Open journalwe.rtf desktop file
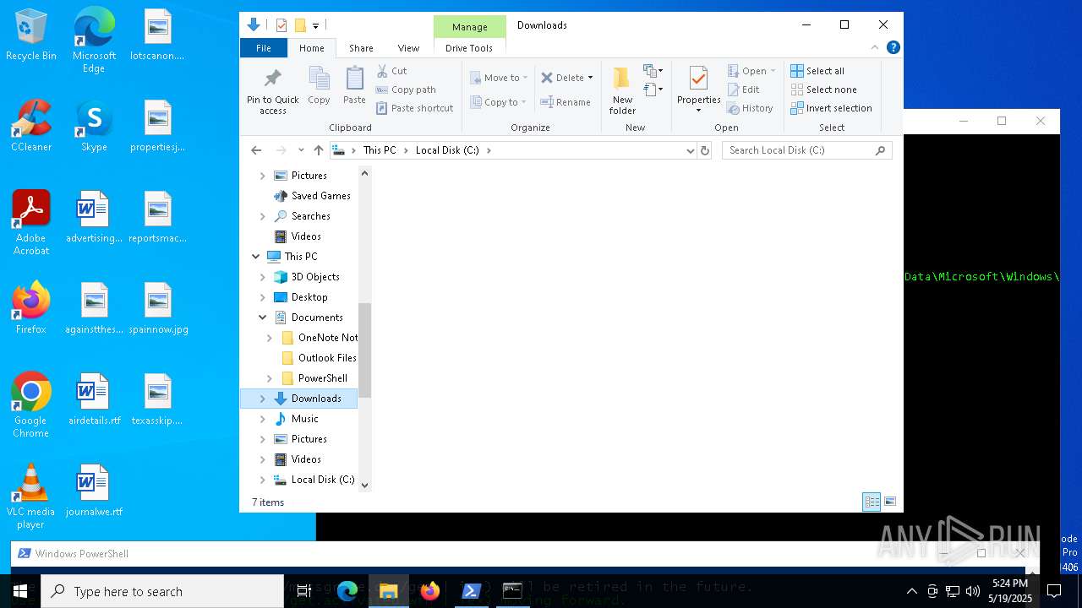This screenshot has height=608, width=1082. 94,491
